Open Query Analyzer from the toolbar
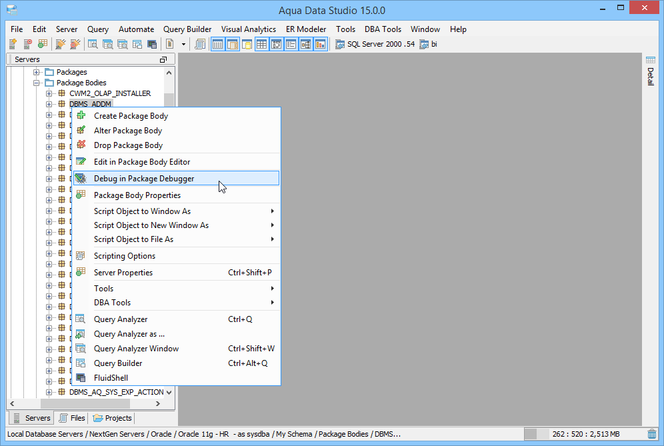The width and height of the screenshot is (664, 446). [x=93, y=44]
